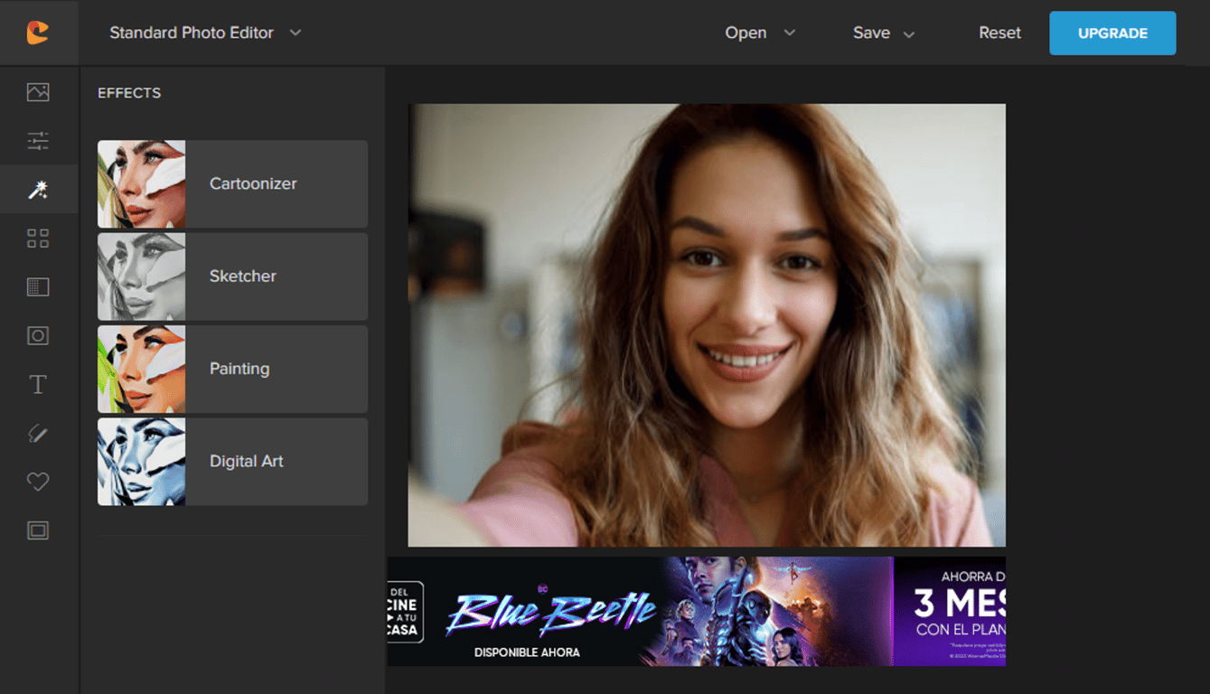This screenshot has height=694, width=1210.
Task: Open the Digital Art effect
Action: [231, 461]
